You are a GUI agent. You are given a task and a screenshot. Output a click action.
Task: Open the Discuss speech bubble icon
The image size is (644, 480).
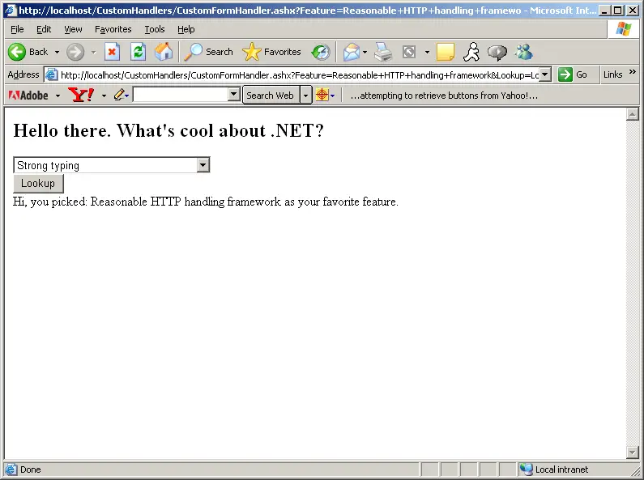coord(497,52)
